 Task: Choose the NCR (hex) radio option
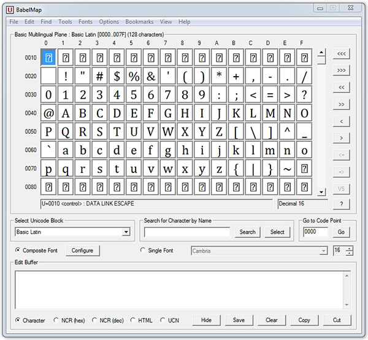(x=56, y=320)
